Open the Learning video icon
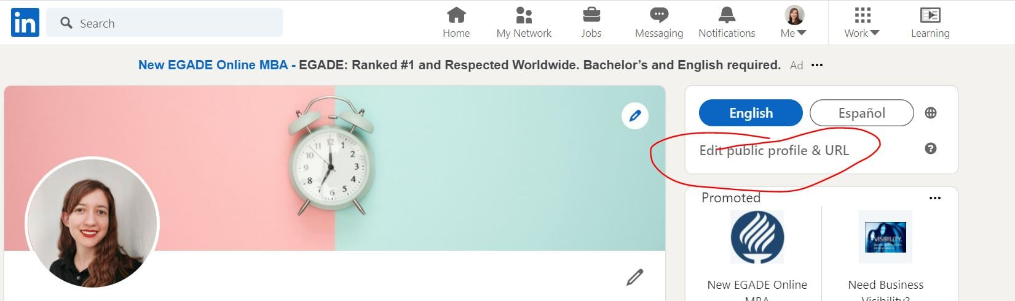 (x=930, y=15)
